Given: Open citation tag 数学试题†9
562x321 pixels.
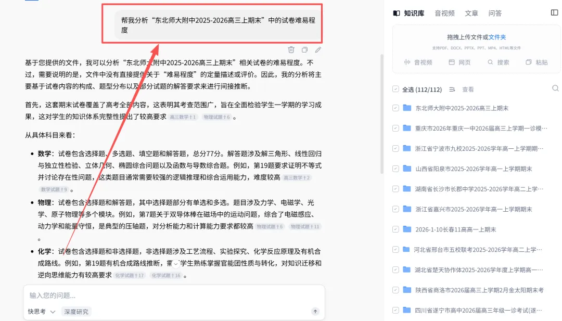Looking at the screenshot, I should [54, 189].
